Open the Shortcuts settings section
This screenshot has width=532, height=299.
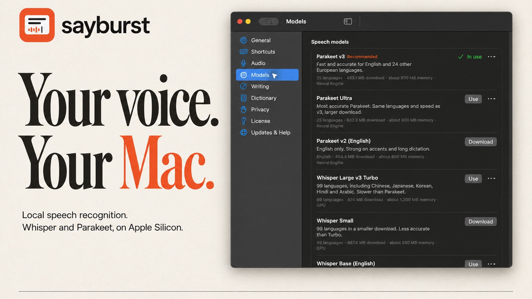click(x=267, y=52)
